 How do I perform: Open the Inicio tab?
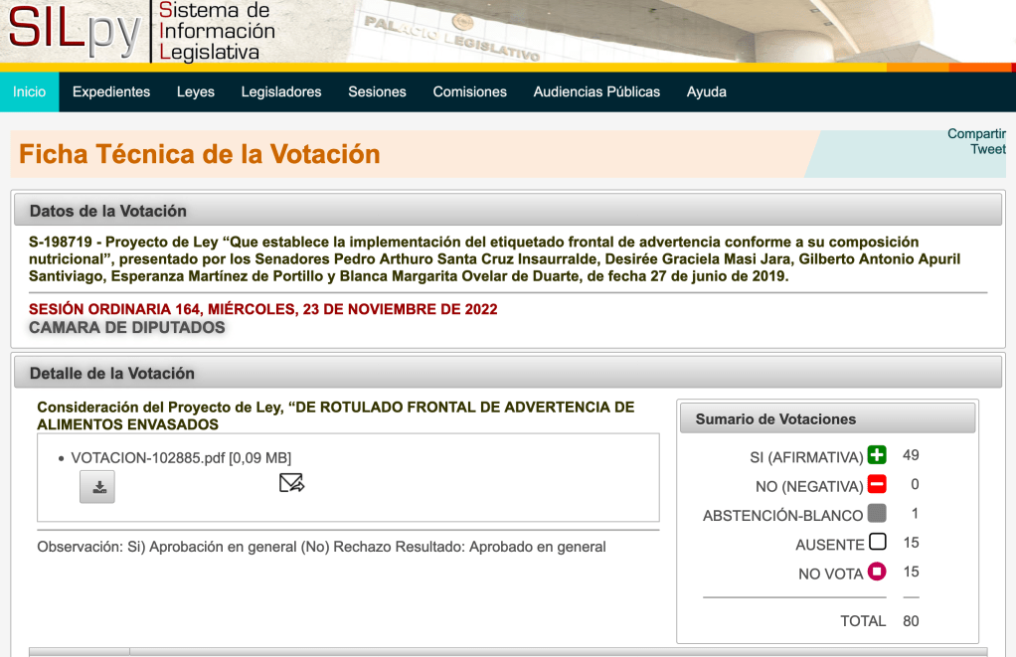click(30, 91)
